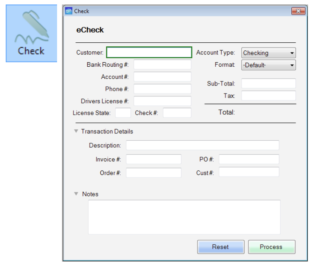Click the eCheck window title bar icon
Image resolution: width=313 pixels, height=262 pixels.
tap(68, 11)
